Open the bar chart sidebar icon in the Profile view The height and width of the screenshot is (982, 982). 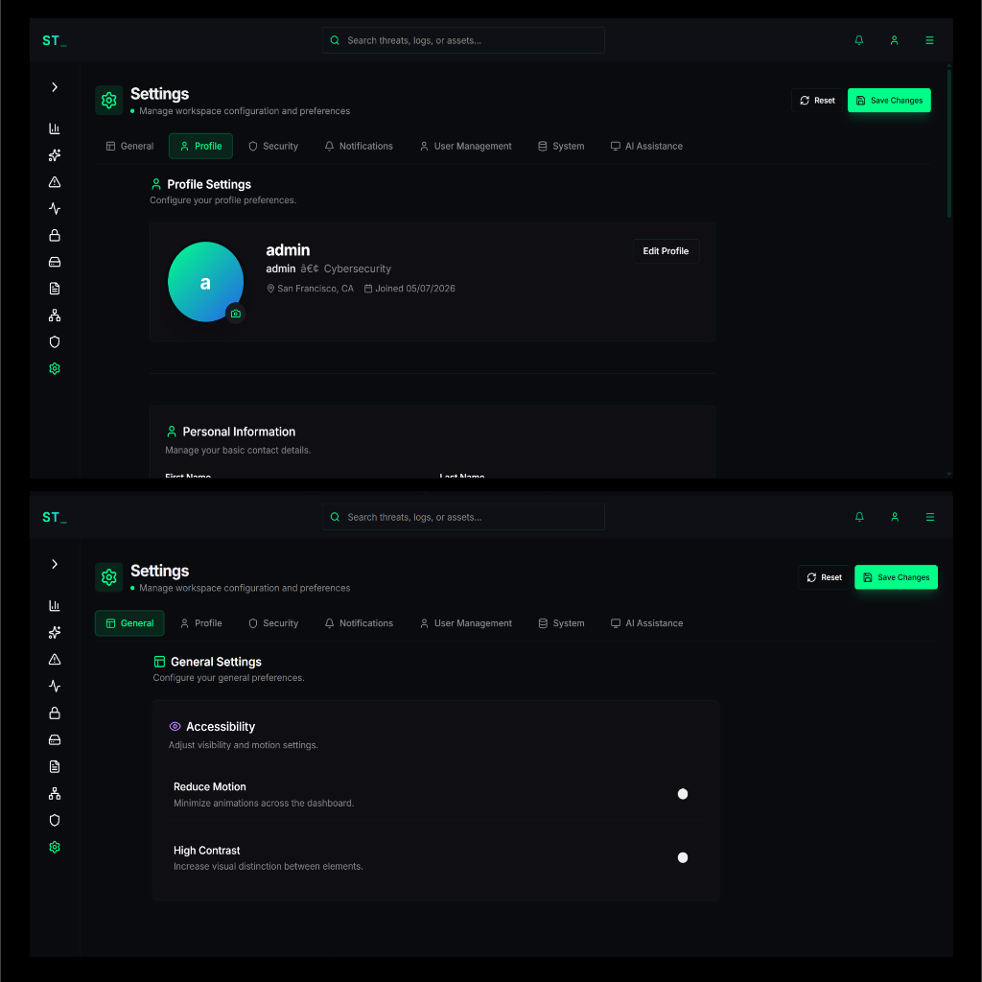pyautogui.click(x=55, y=129)
